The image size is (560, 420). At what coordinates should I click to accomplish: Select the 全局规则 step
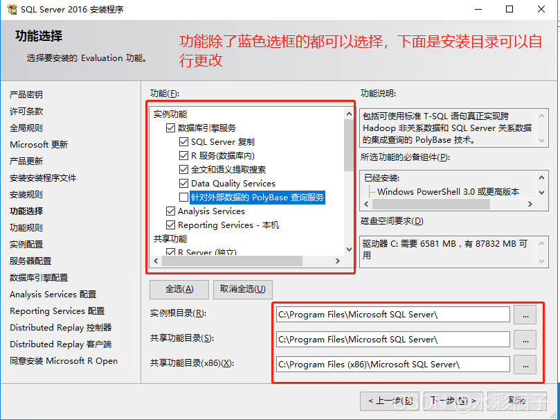pyautogui.click(x=26, y=128)
